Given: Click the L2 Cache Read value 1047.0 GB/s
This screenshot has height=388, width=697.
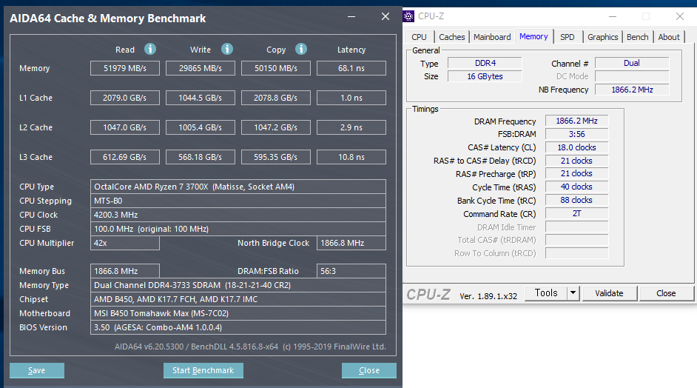Looking at the screenshot, I should pos(125,127).
